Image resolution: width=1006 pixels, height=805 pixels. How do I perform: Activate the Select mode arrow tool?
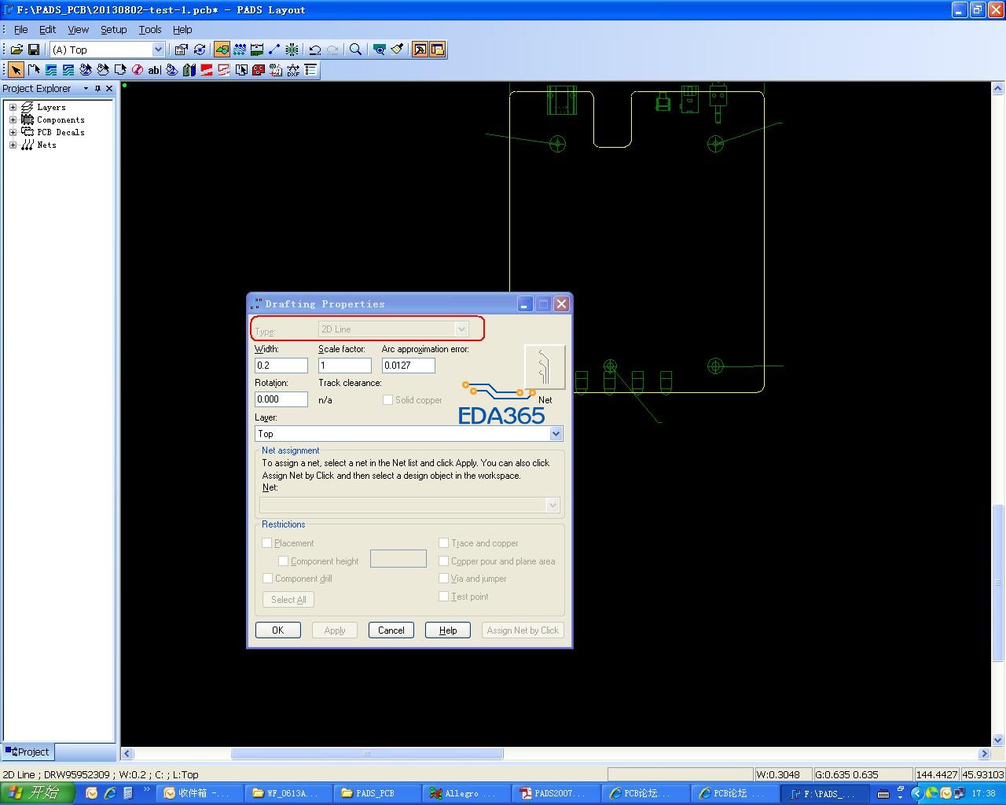pos(16,70)
